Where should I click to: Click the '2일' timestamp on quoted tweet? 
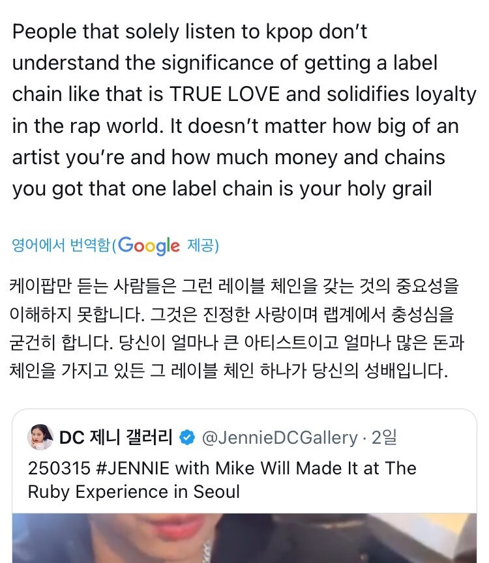coord(383,438)
